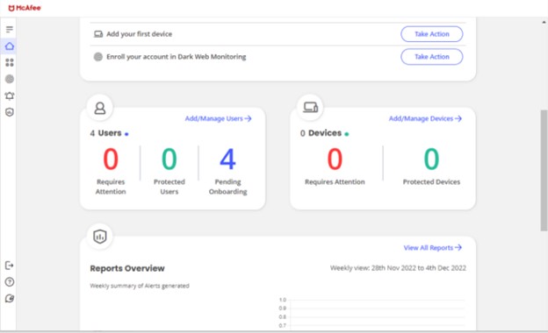548x333 pixels.
Task: Click the McAfee logo in header
Action: point(25,8)
